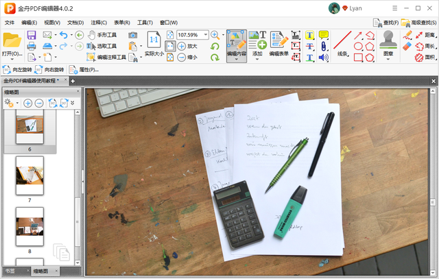Screen dimensions: 439x279
Task: Click the Zoom In (放大) button
Action: click(187, 46)
